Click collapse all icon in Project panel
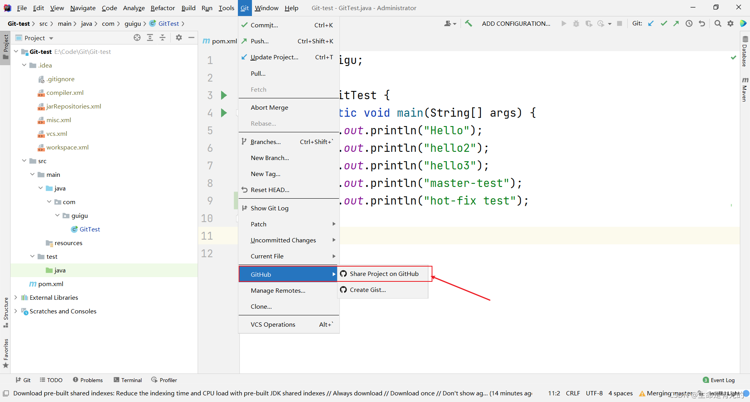This screenshot has height=402, width=750. click(x=162, y=37)
